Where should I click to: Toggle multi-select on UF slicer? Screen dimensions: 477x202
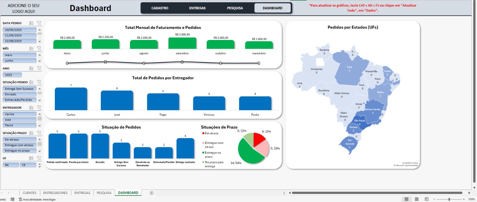(x=31, y=158)
